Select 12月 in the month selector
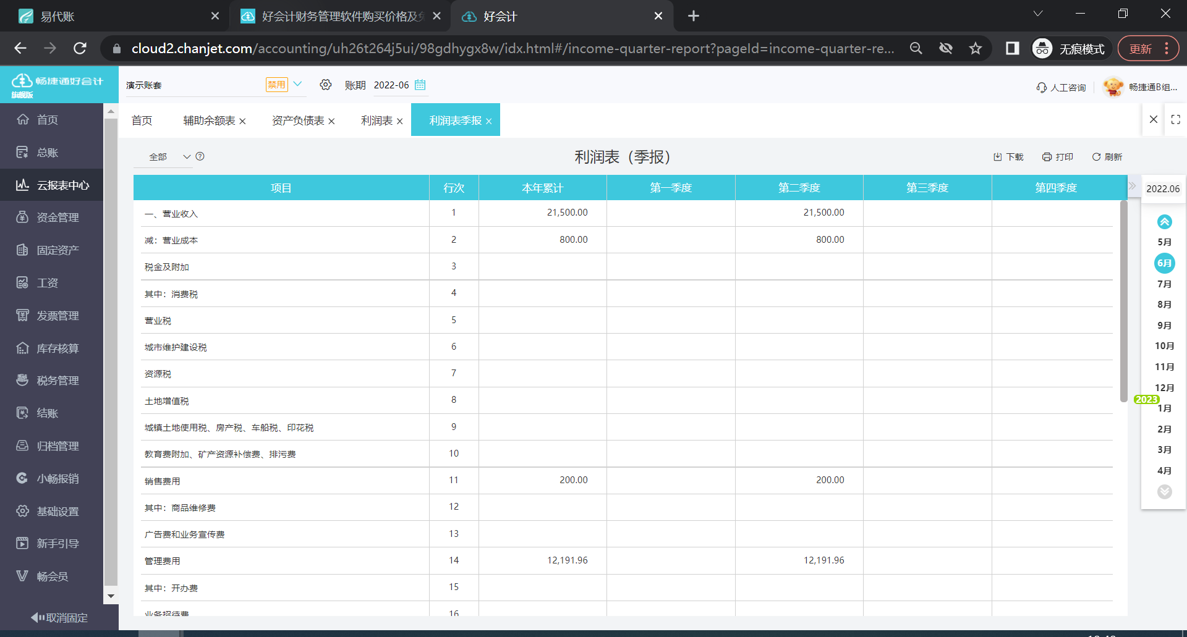The image size is (1187, 637). (1165, 387)
